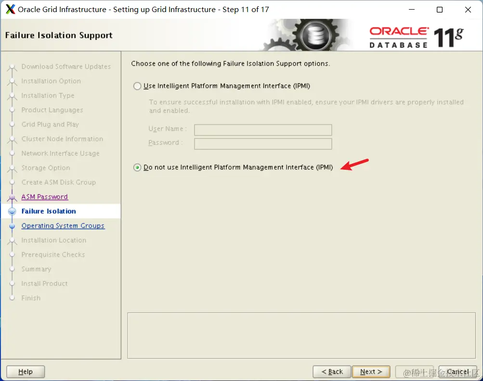Click Finish step text
The width and height of the screenshot is (483, 381).
[x=31, y=299]
